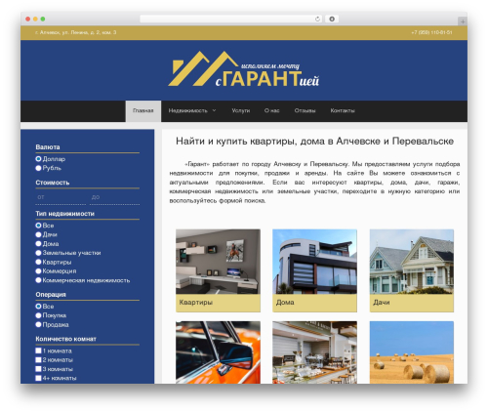Choose Земельные участки radio option
Viewport: 488px width, 413px height.
[38, 253]
